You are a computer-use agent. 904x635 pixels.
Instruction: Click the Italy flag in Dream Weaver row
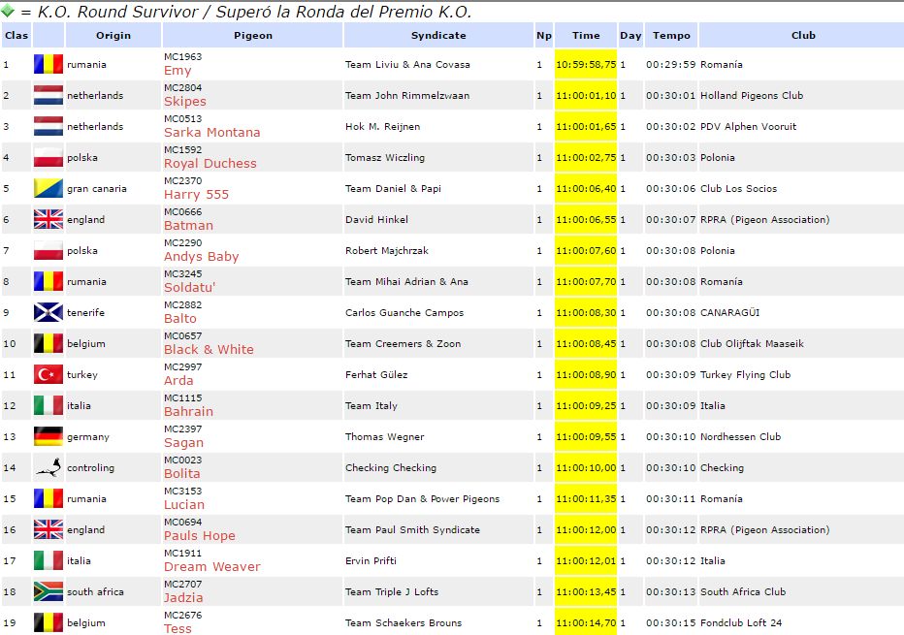coord(48,560)
